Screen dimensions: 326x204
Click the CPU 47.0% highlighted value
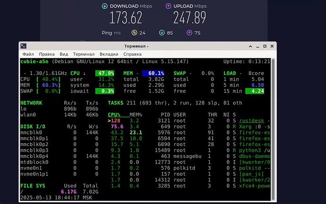click(105, 73)
